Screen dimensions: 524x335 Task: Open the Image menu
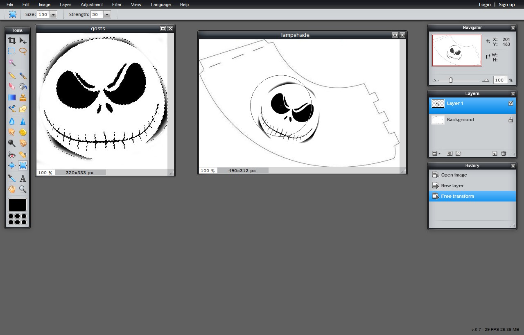click(45, 5)
